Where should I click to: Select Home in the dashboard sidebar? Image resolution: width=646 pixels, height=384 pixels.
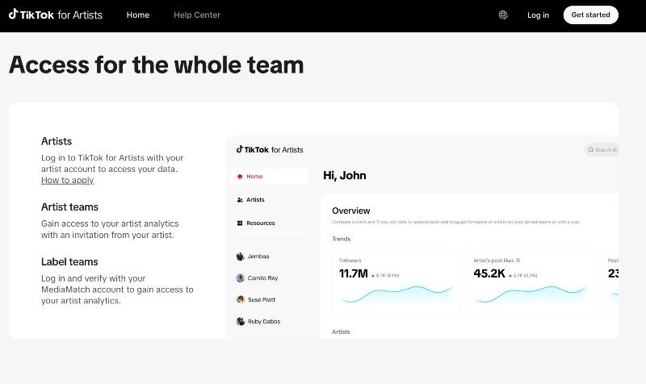(x=270, y=176)
